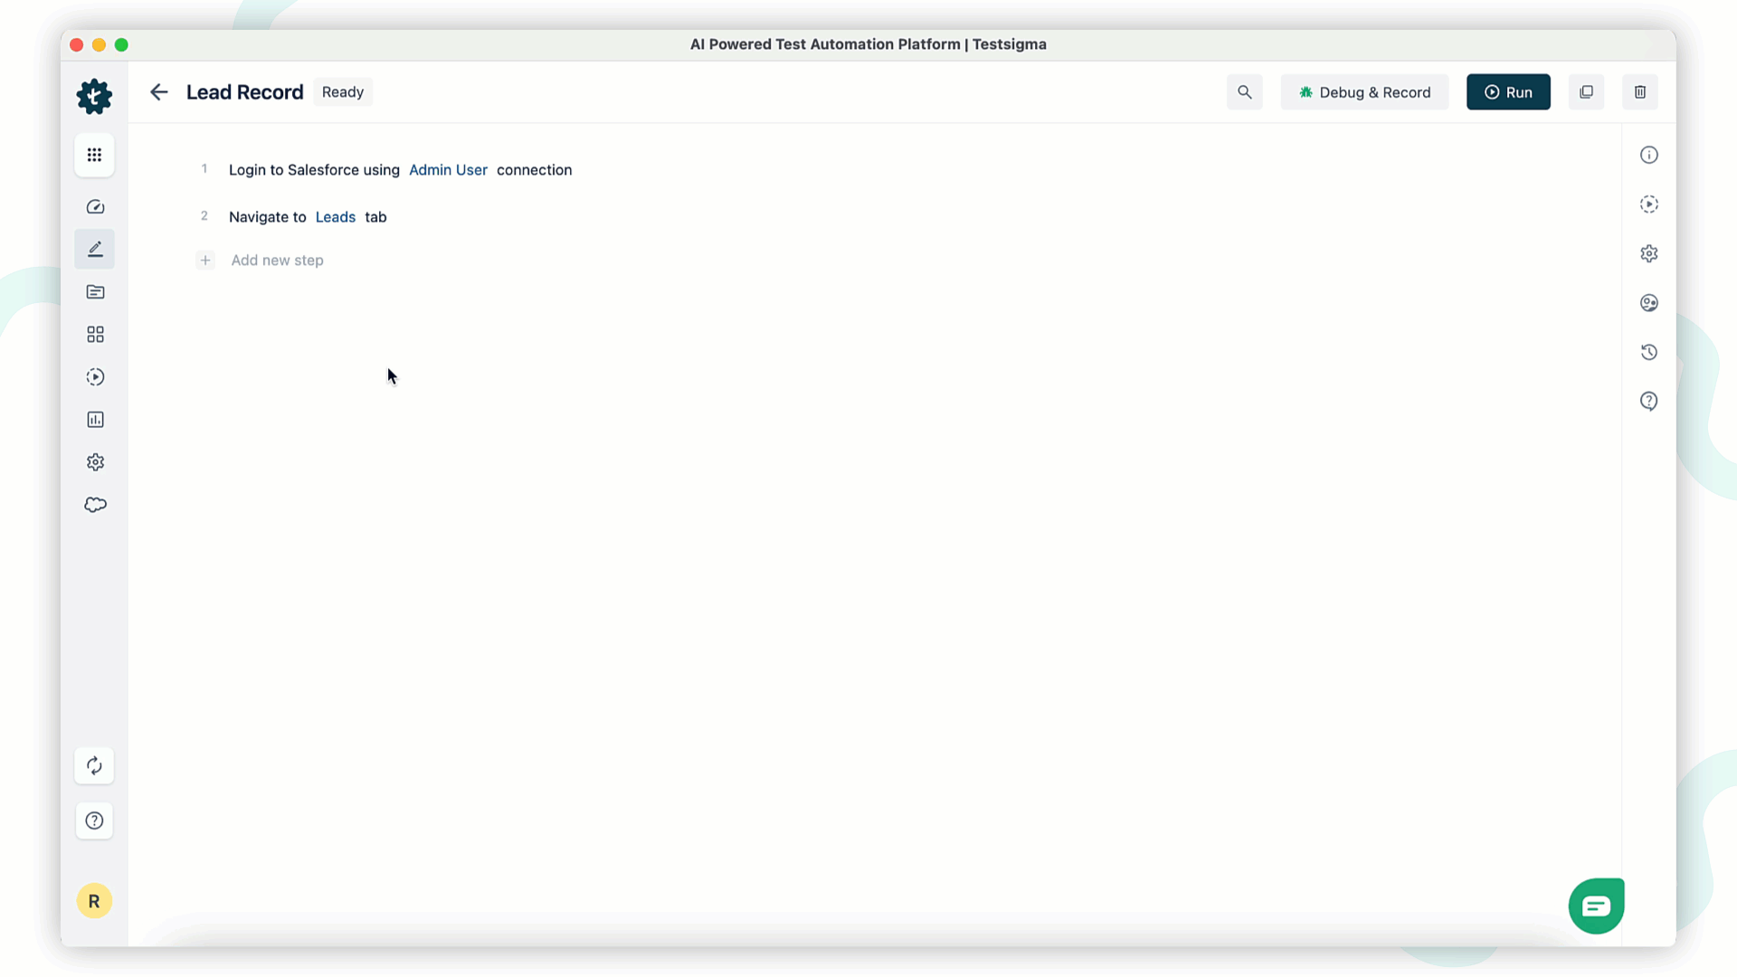Image resolution: width=1737 pixels, height=977 pixels.
Task: Click the Lead Record title
Action: 245,92
